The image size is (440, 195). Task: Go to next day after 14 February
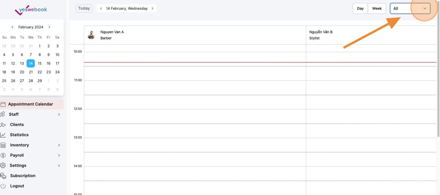coord(152,8)
